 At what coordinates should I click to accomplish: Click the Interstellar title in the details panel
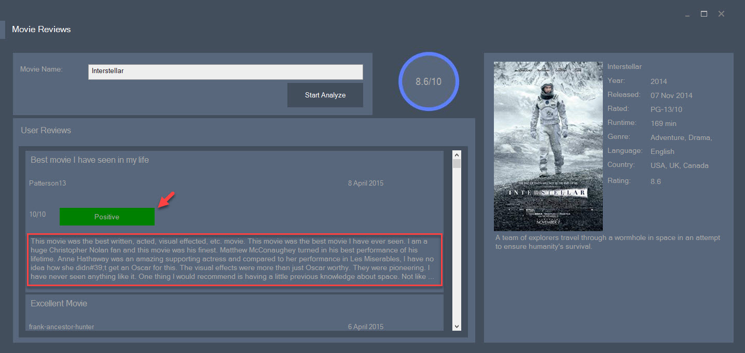[x=625, y=66]
